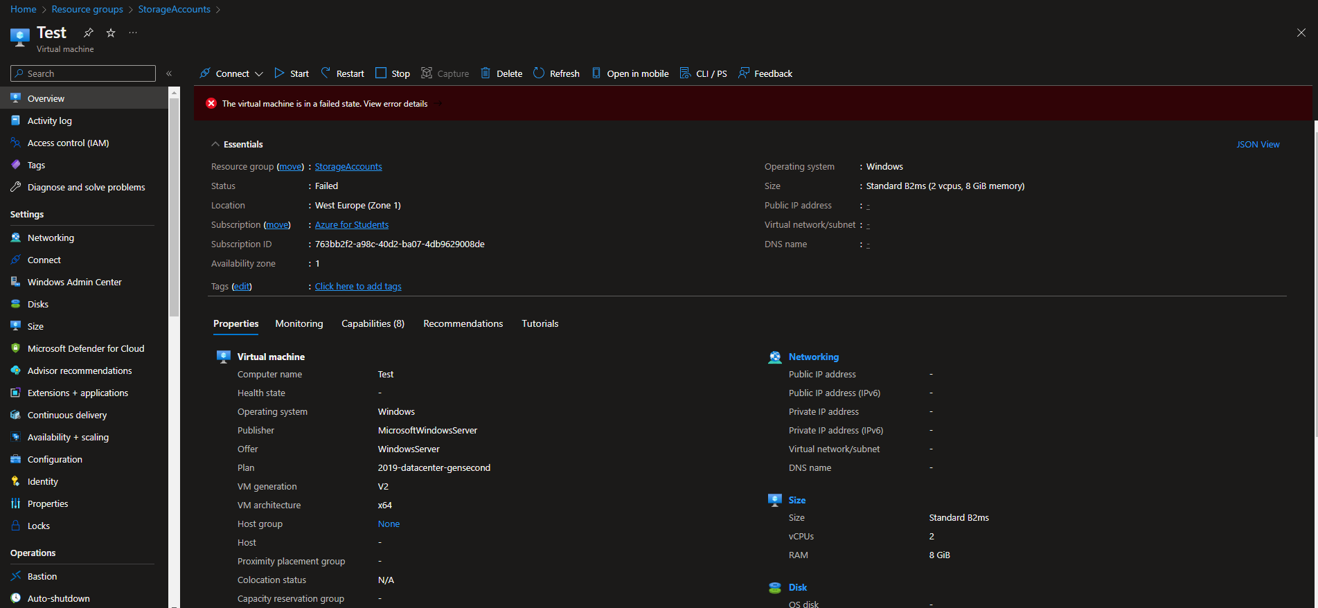Delete the virtual machine
Screen dimensions: 1318x608
(501, 73)
